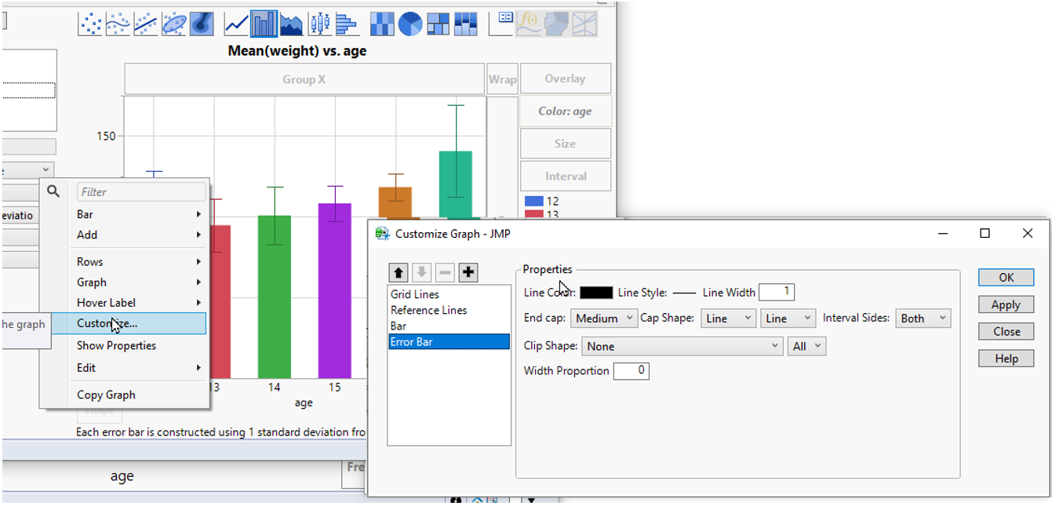
Task: Select the Line of Fit icon
Action: (144, 24)
